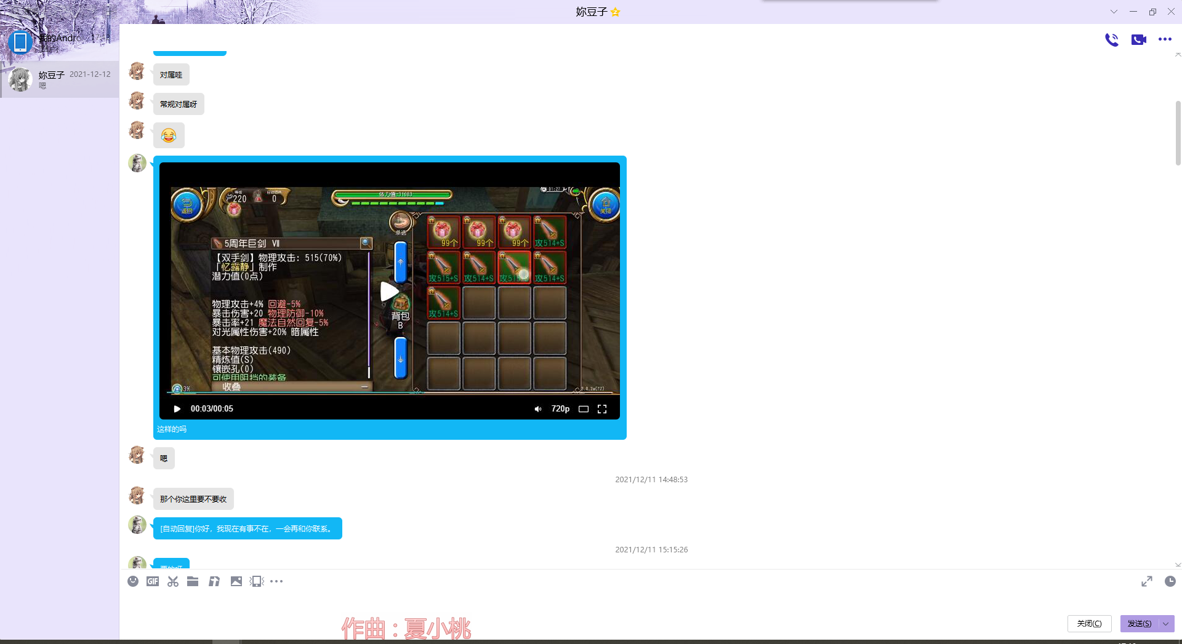Start a voice call
Image resolution: width=1182 pixels, height=644 pixels.
click(x=1112, y=40)
